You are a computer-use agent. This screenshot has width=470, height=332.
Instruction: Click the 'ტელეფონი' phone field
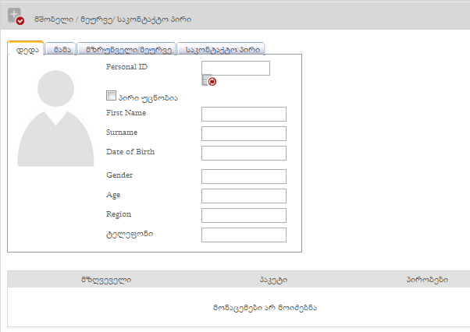[x=244, y=235]
